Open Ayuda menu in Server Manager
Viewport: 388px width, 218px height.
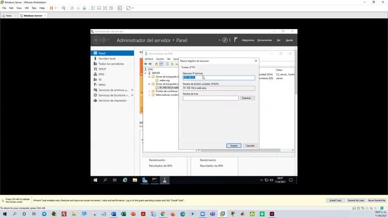(289, 41)
